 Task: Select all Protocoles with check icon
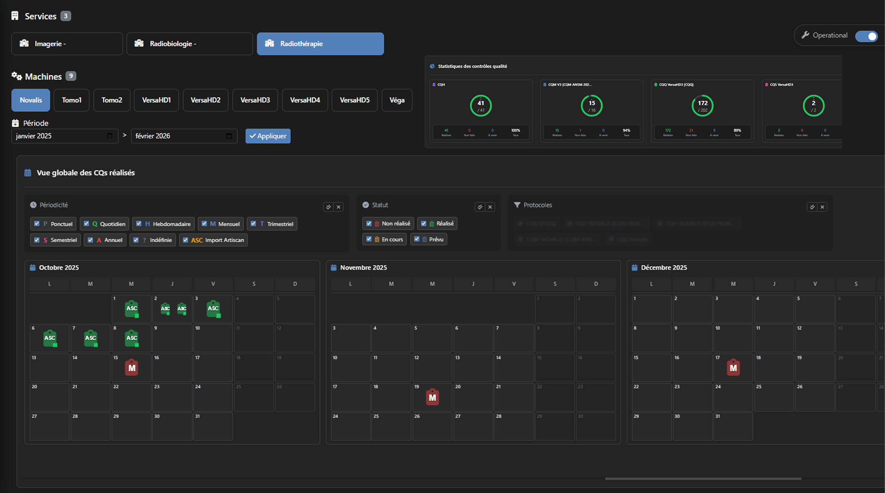pos(812,207)
